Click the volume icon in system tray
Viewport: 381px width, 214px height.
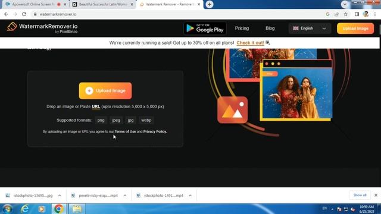click(352, 209)
